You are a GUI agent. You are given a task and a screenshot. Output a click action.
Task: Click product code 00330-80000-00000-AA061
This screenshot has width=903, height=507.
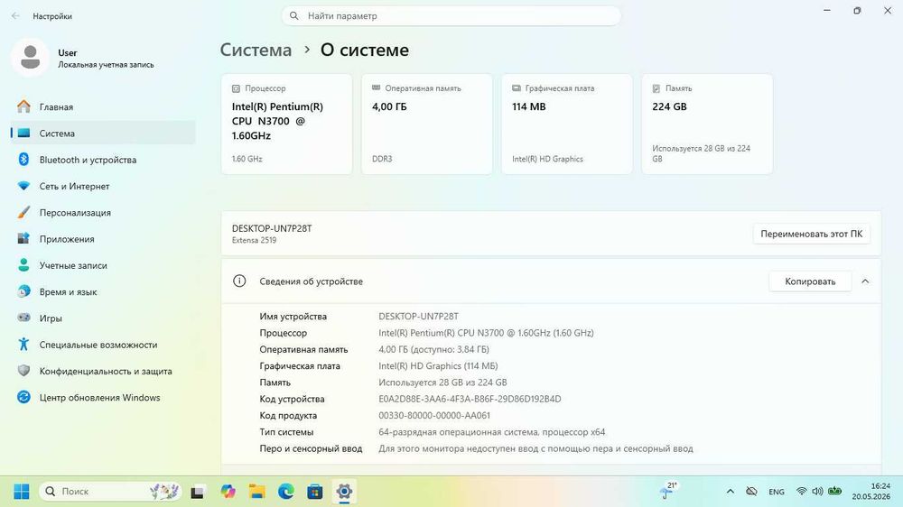click(x=434, y=416)
